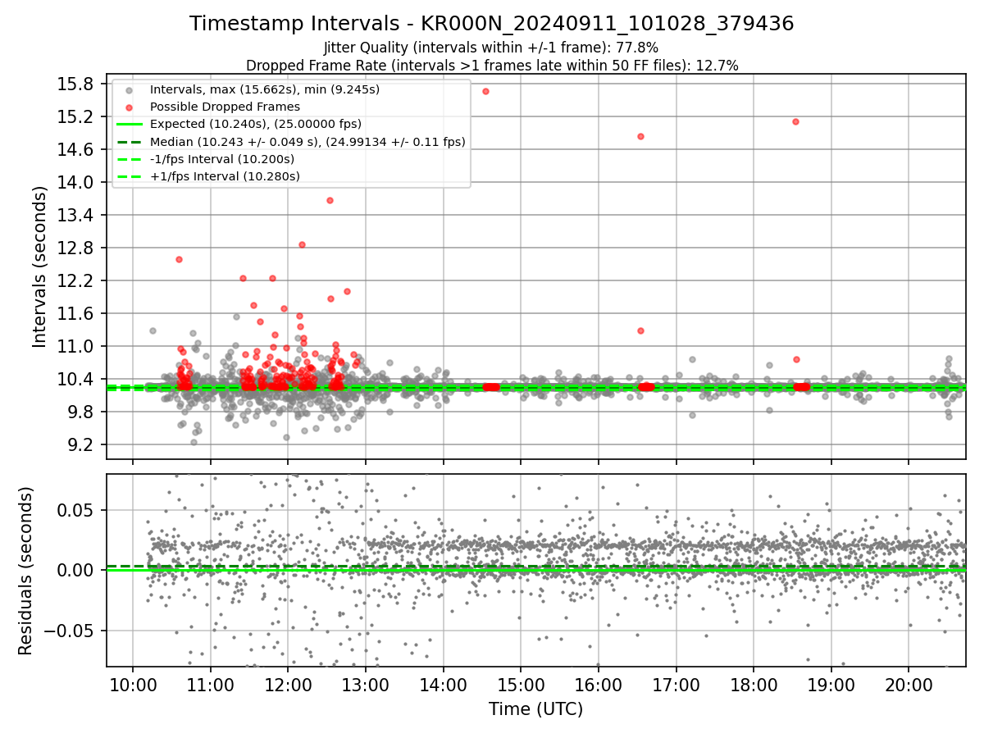Click the plot title 'Timestamp Intervals - KR000N_20240911_101028_379436'

click(x=491, y=24)
